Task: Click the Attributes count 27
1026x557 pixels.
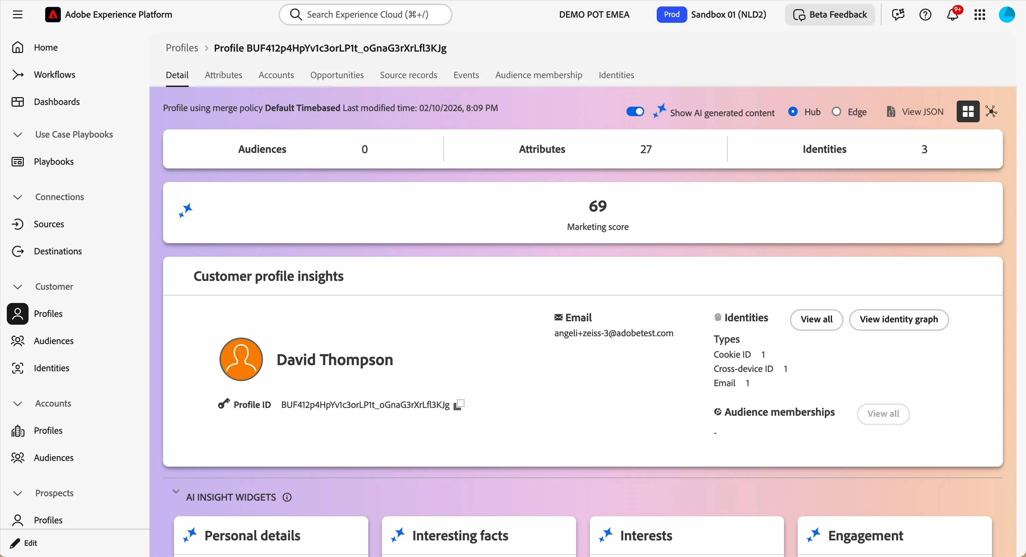Action: pyautogui.click(x=645, y=149)
